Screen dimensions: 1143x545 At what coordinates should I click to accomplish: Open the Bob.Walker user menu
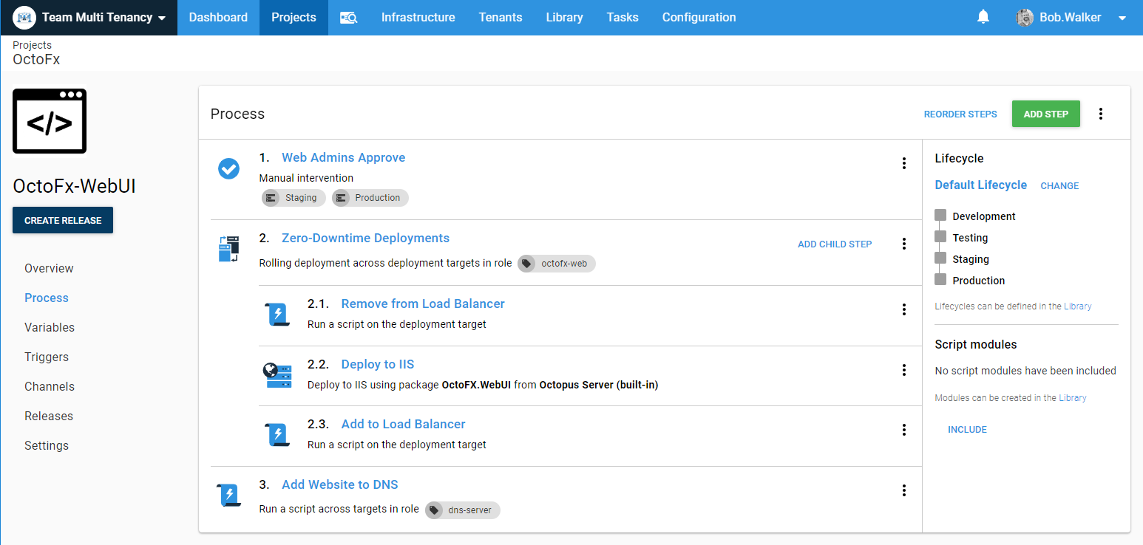coord(1071,18)
